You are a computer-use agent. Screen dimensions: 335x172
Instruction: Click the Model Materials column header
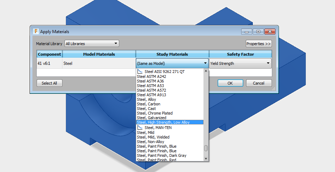click(x=99, y=54)
